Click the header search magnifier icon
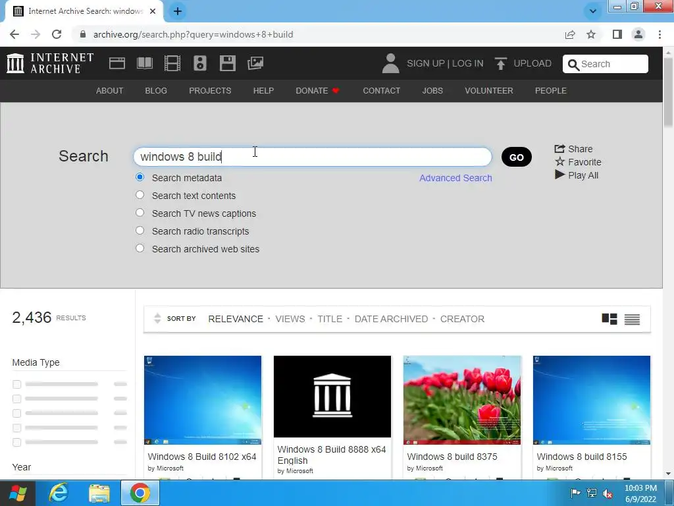Viewport: 674px width, 506px height. [x=573, y=65]
